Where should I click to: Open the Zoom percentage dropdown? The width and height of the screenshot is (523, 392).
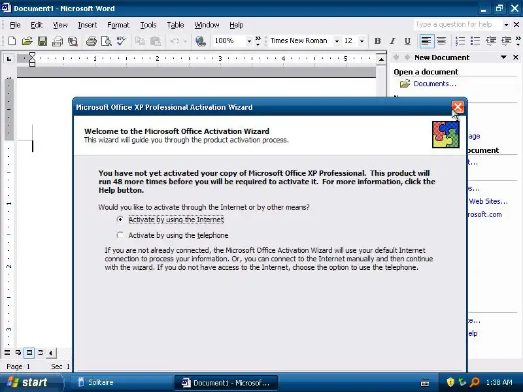(249, 41)
